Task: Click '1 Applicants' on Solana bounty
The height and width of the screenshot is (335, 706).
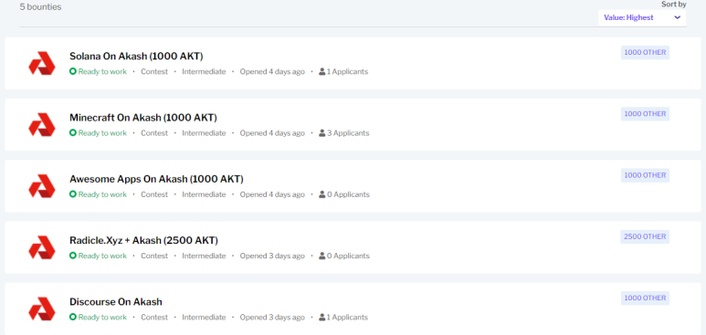Action: [x=347, y=71]
